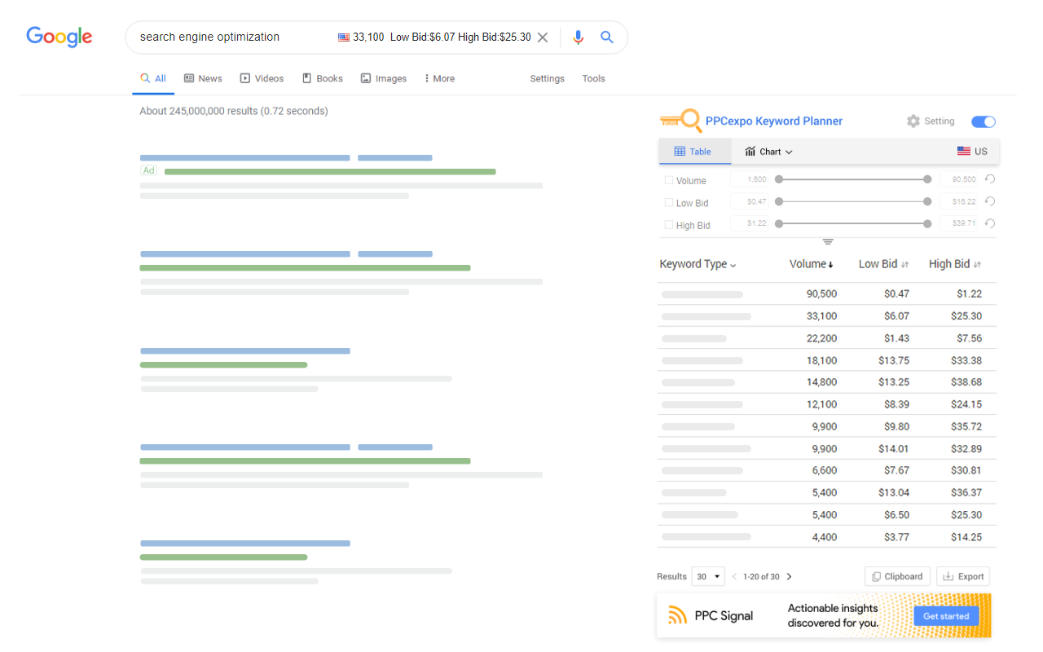Click the PPC Signal logo icon
The image size is (1043, 652).
(x=678, y=615)
